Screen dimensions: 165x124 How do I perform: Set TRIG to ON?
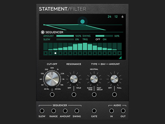(105, 39)
